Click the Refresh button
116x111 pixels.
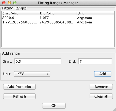[19, 96]
